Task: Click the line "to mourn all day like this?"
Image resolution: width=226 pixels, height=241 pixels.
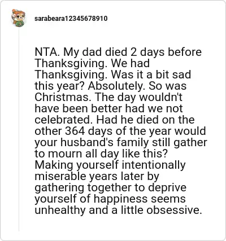Action: tap(101, 154)
